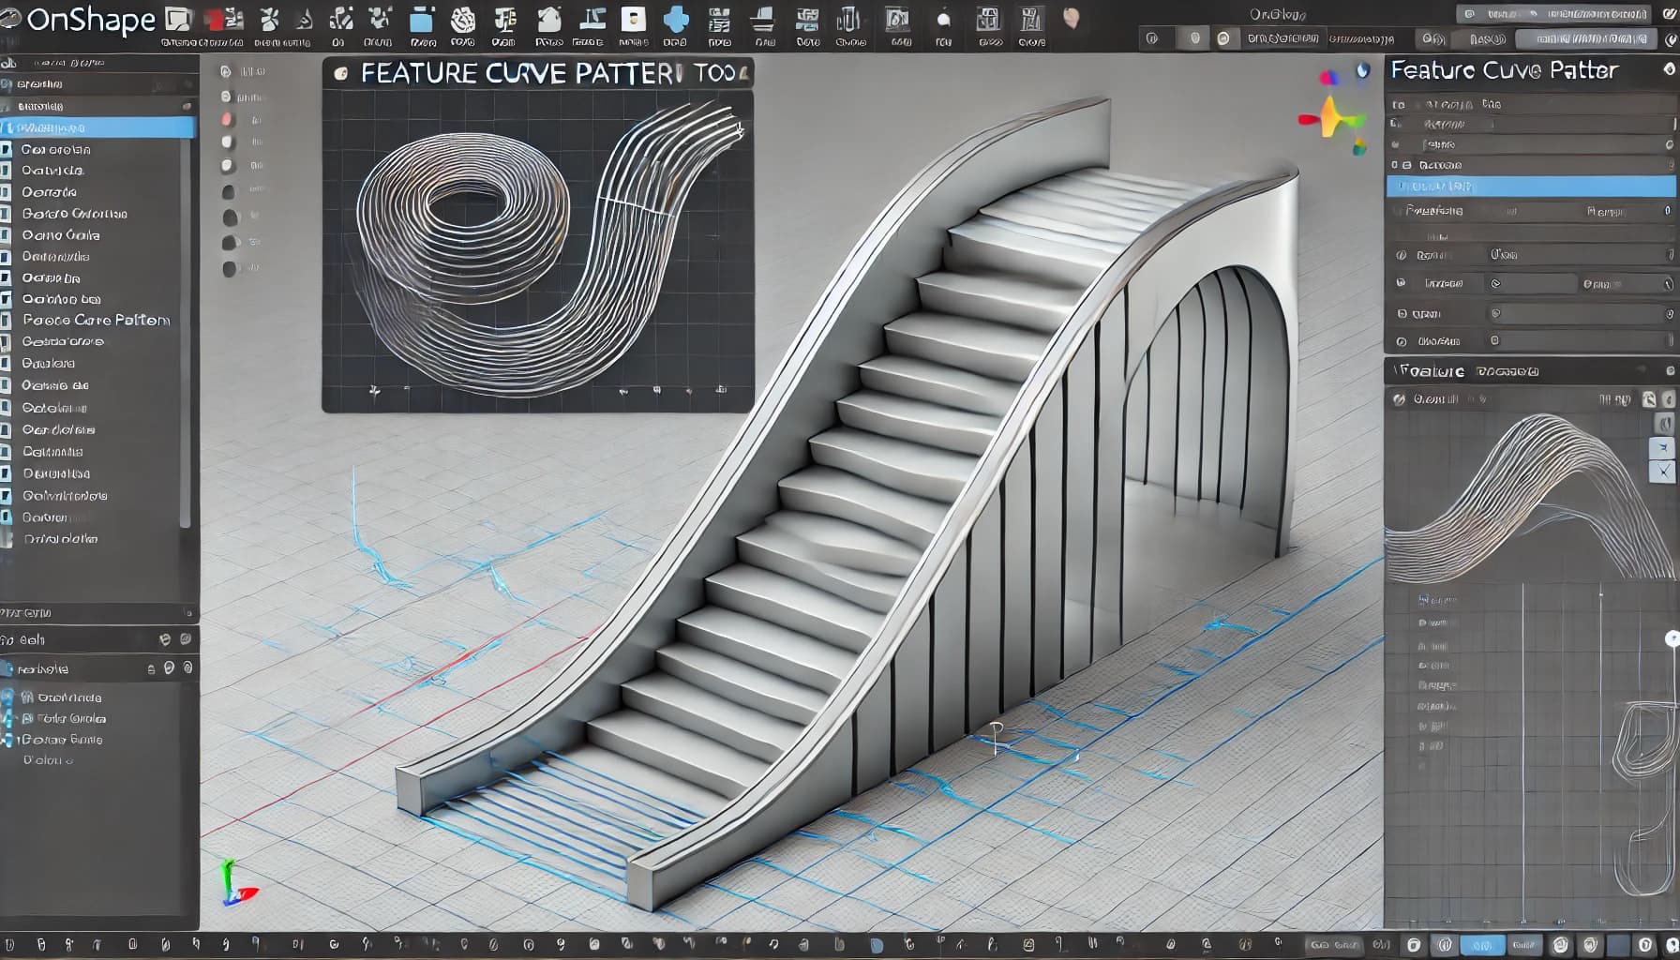The image size is (1680, 960).
Task: Click the white house-shaped toolbar icon
Action: click(x=548, y=20)
